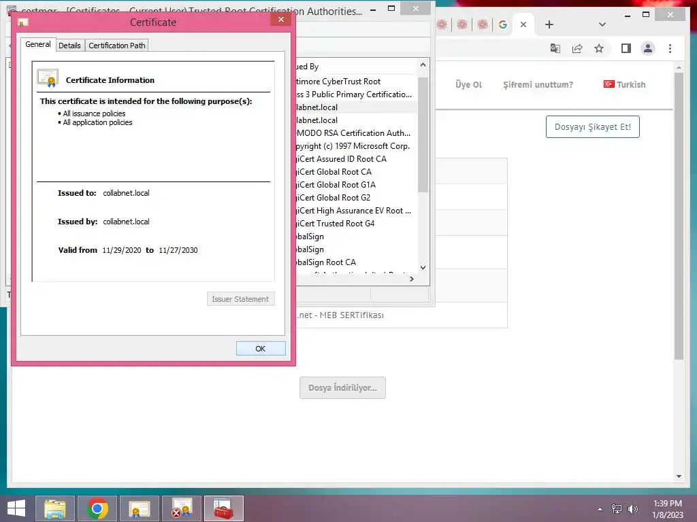Screen dimensions: 697x522
Task: Select the General tab
Action: 38,44
